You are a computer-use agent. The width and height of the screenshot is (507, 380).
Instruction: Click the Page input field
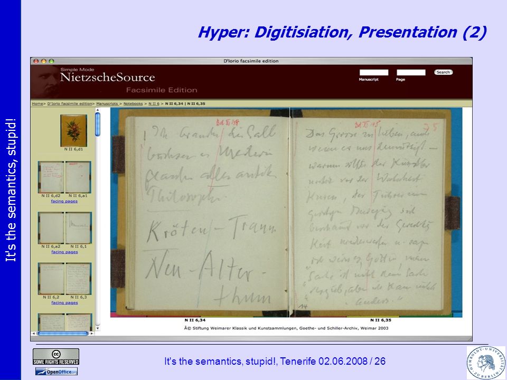tap(411, 72)
